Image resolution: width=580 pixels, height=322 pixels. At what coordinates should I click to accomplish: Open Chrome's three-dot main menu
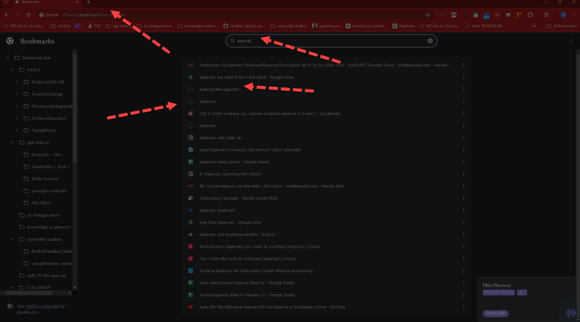click(x=574, y=15)
